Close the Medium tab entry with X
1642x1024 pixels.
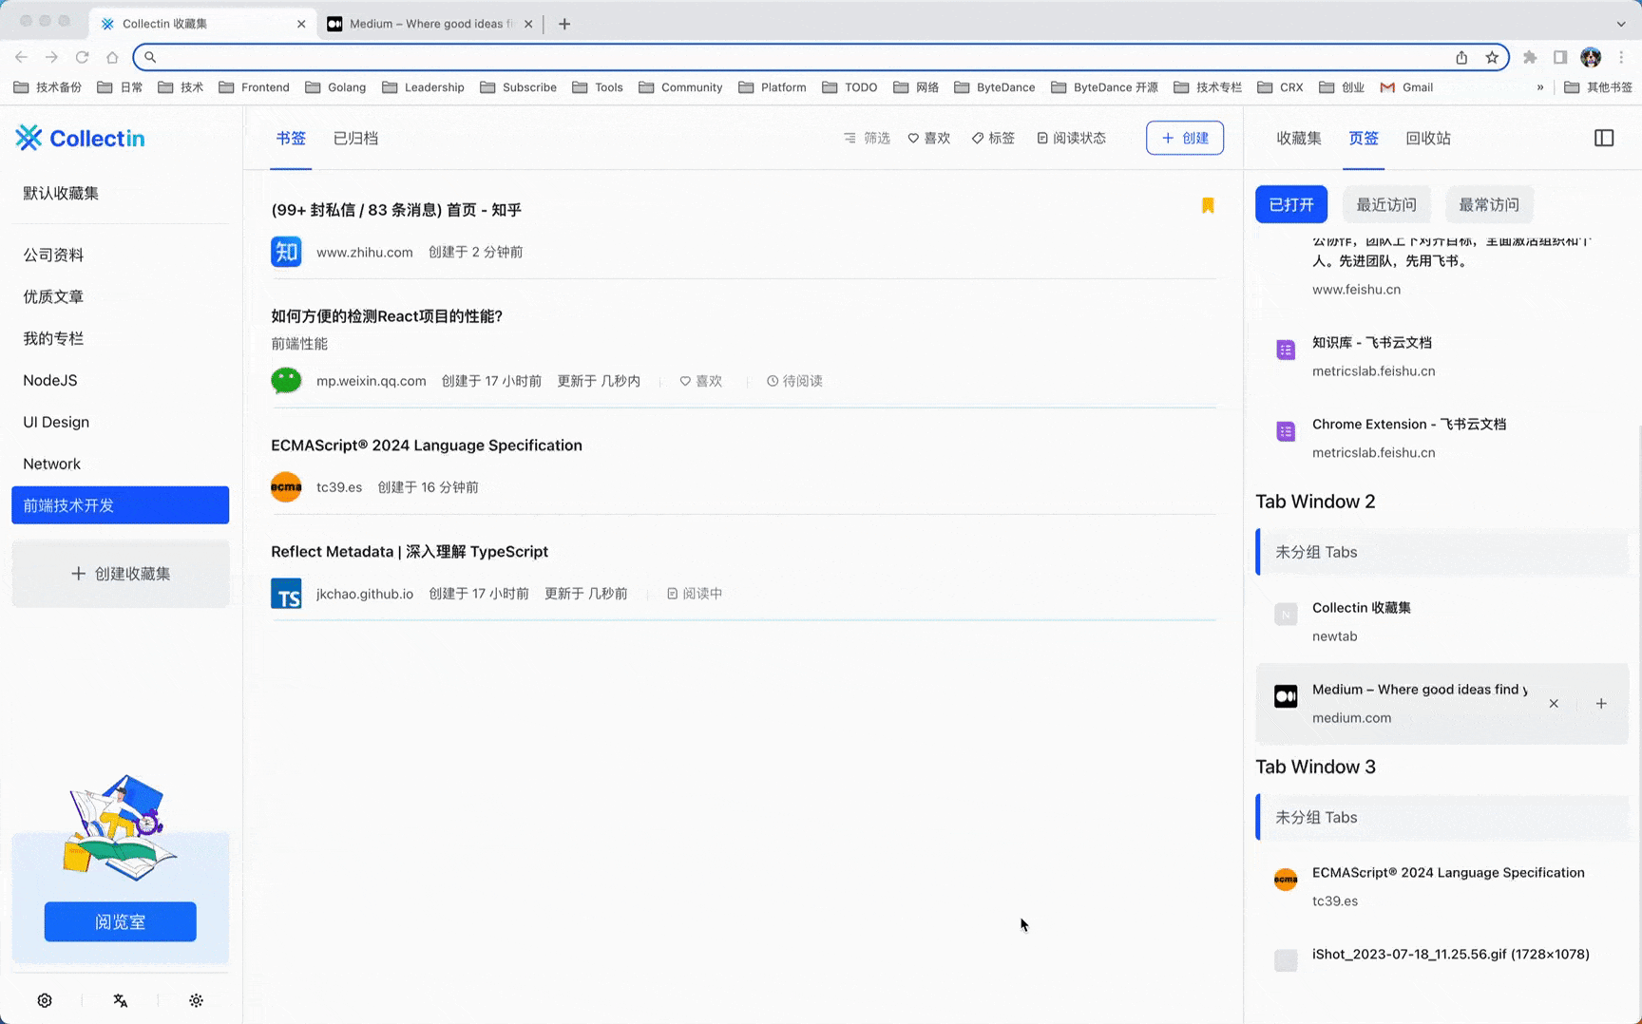(1554, 704)
